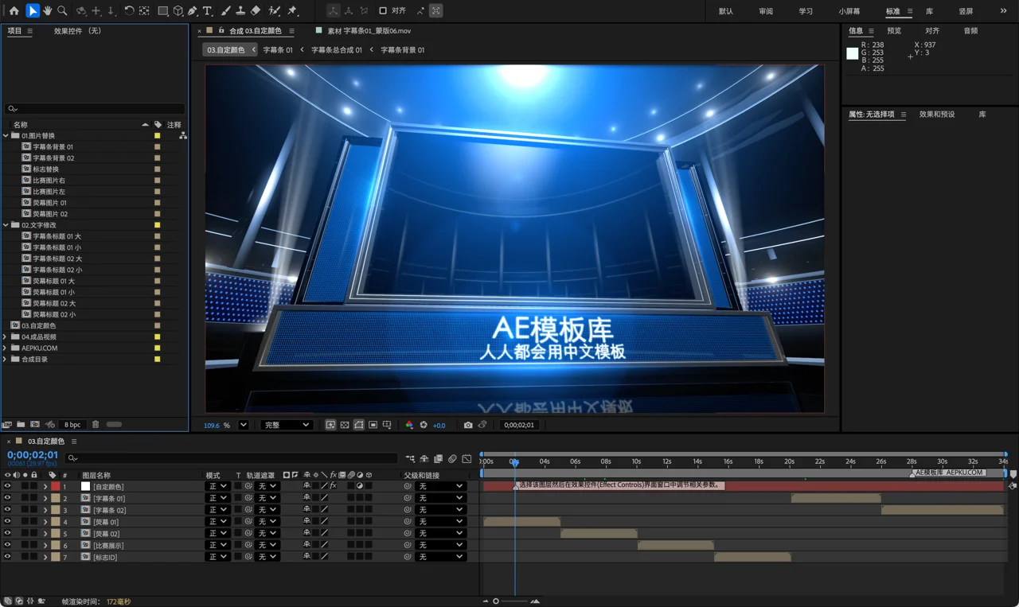The width and height of the screenshot is (1019, 607).
Task: Select the Pen tool
Action: [193, 11]
